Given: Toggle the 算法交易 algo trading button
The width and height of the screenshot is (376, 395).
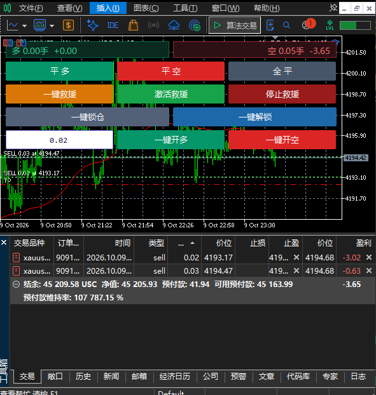Looking at the screenshot, I should tap(235, 25).
